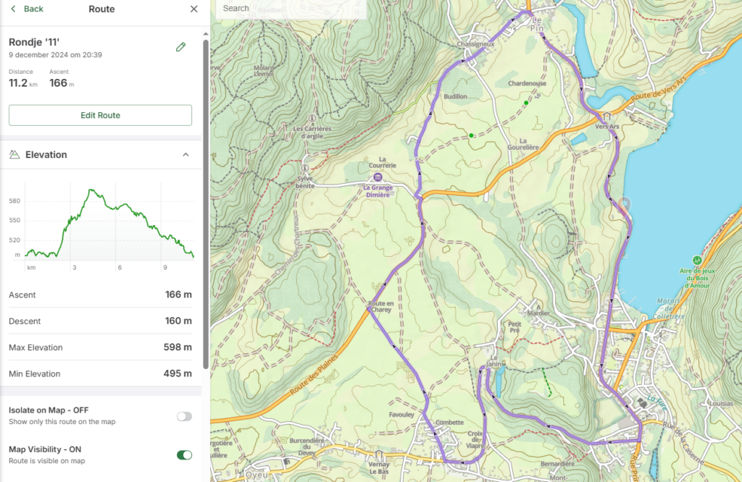Click the green waypoint dot near Chardenouse

(x=526, y=103)
